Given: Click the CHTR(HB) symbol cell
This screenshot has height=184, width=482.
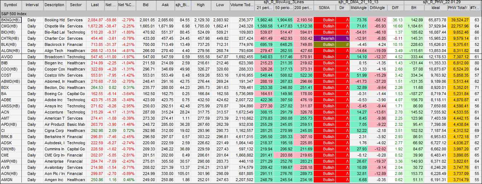Looking at the screenshot, I should pos(11,38).
